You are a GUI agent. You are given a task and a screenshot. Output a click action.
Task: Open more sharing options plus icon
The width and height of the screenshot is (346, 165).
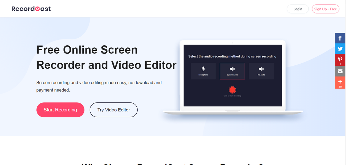click(x=340, y=83)
